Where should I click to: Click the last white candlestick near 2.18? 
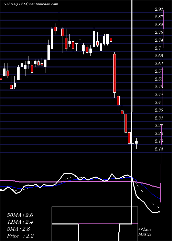[x=136, y=142]
